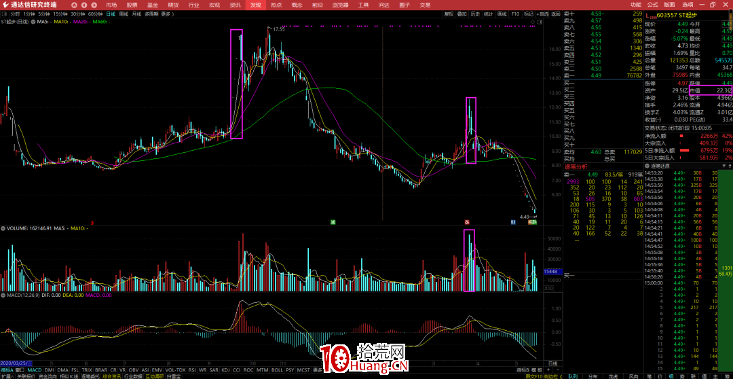The image size is (733, 379).
Task: Click the back navigation arrow icon
Action: (x=84, y=5)
